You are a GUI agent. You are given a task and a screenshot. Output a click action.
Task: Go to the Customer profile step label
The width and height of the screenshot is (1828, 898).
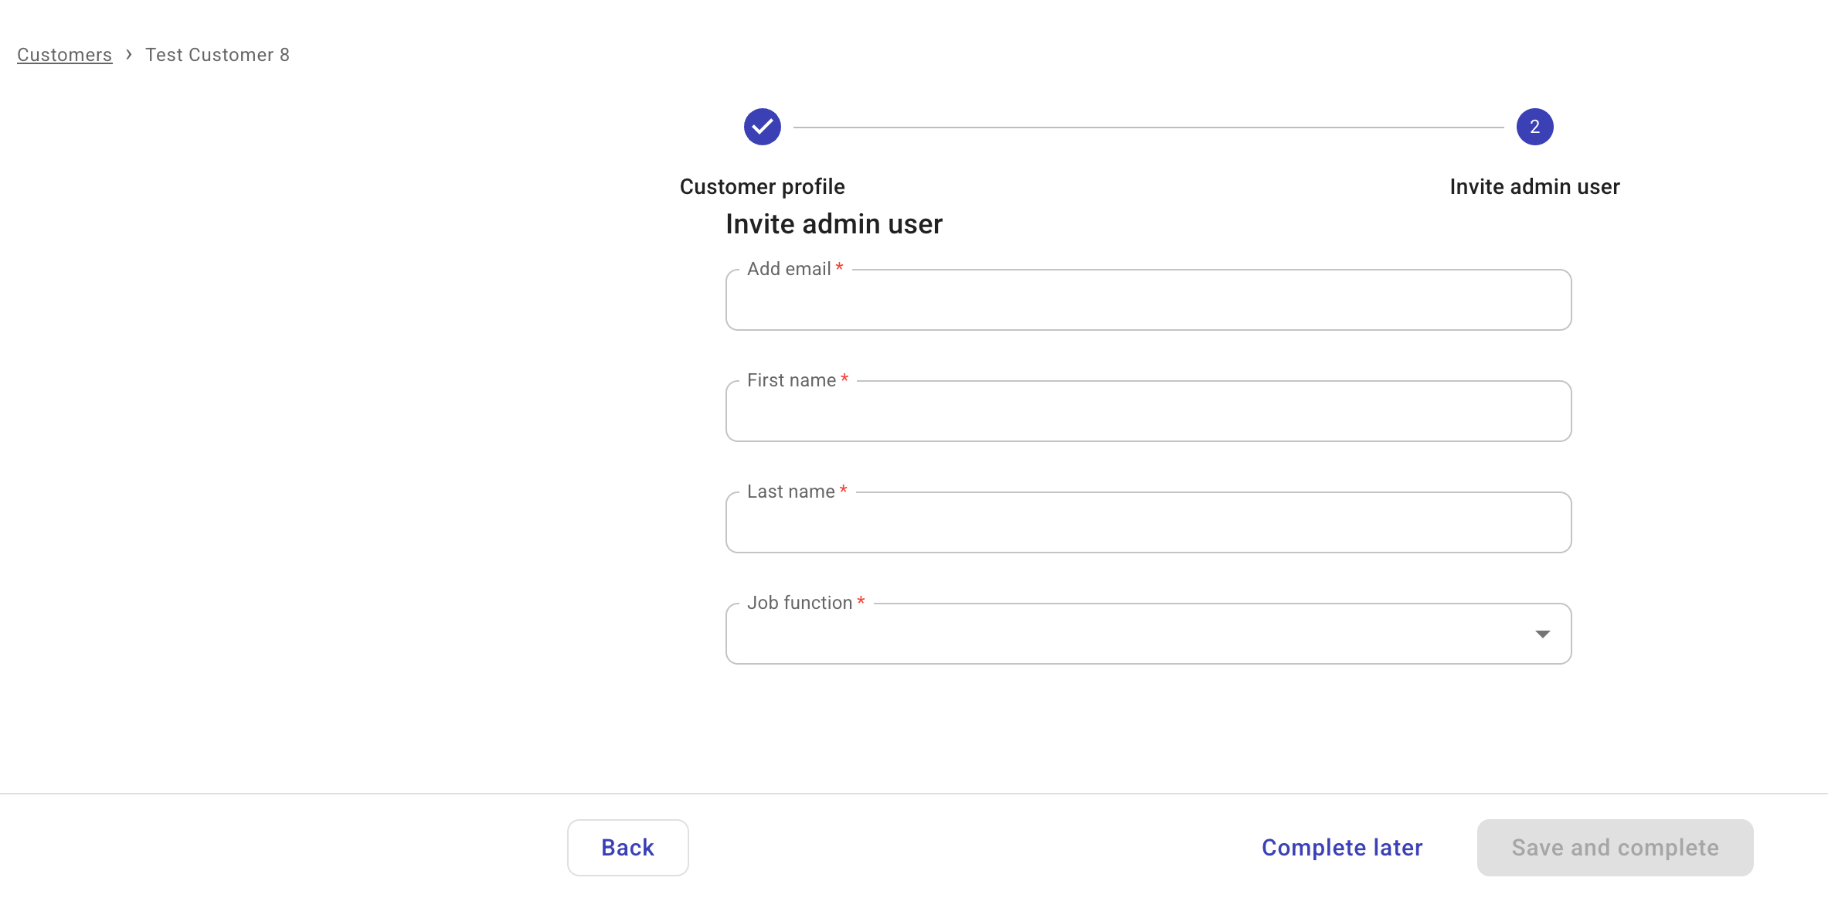pos(762,186)
